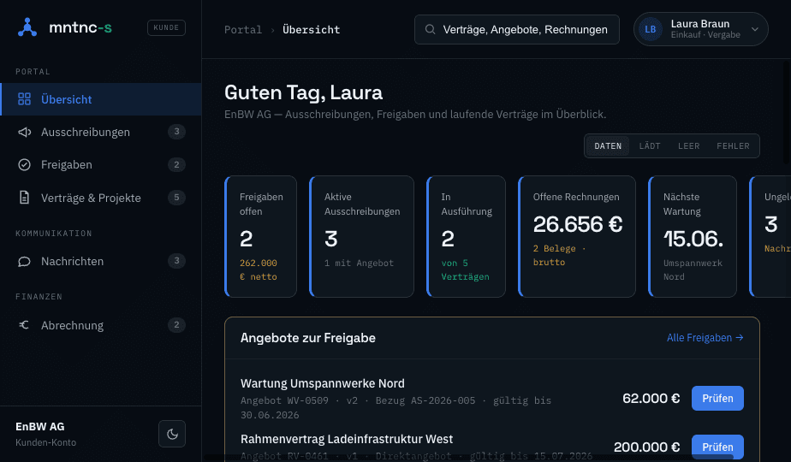Select the DATEN state tab
Screen dimensions: 791x462
click(x=608, y=145)
